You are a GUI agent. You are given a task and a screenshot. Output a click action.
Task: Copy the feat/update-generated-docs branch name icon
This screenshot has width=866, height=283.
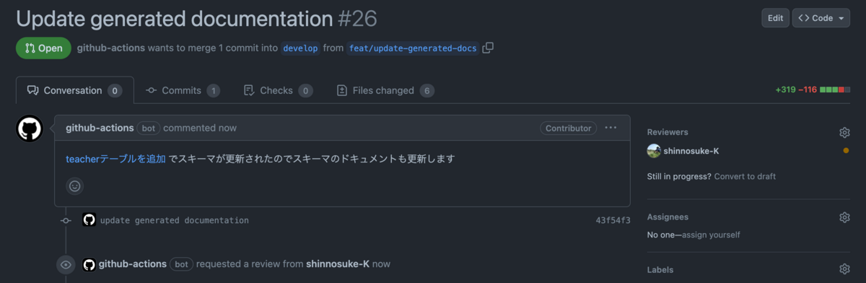(488, 48)
